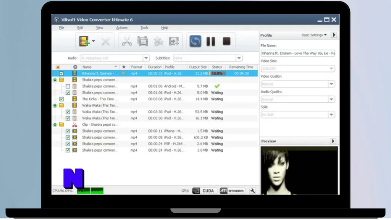
Task: Click the clock column header icon
Action: pos(75,67)
